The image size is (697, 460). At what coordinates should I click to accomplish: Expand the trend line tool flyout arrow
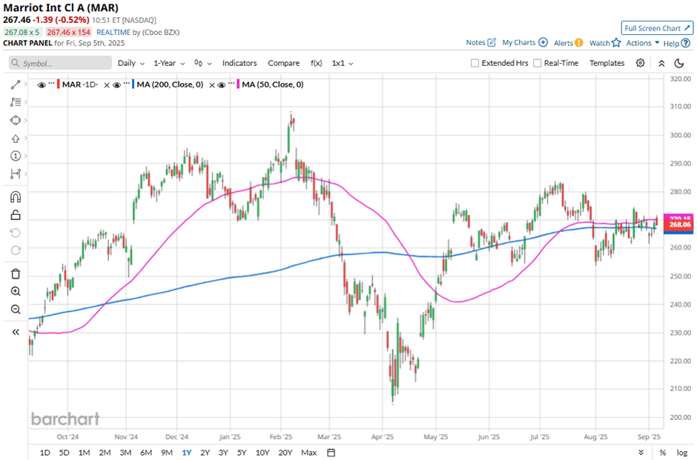tap(26, 84)
